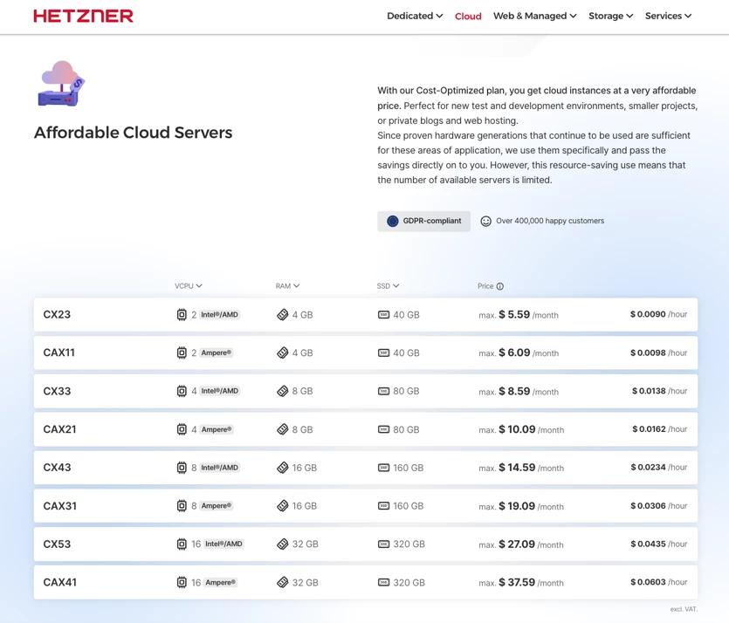
Task: Click the GDPR-compliant badge button
Action: (x=423, y=221)
